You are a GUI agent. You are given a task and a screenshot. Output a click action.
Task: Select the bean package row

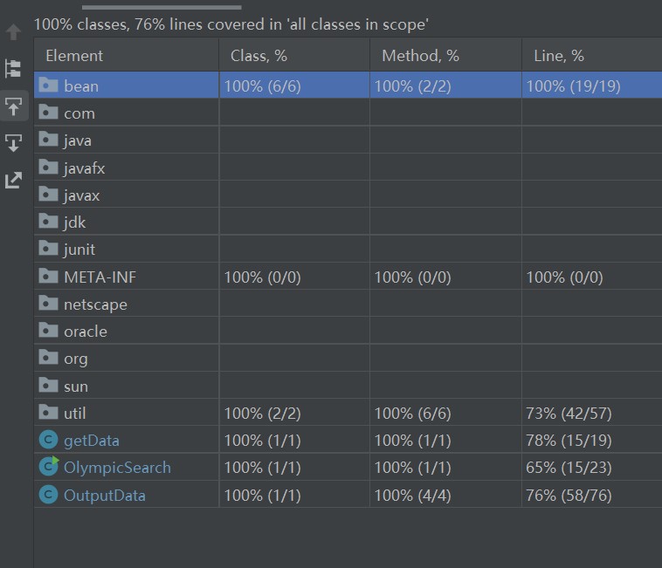348,86
